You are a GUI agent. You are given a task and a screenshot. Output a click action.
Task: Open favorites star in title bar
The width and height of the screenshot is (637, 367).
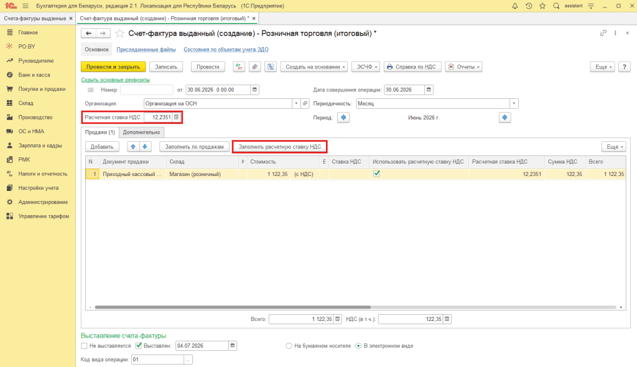pos(542,6)
